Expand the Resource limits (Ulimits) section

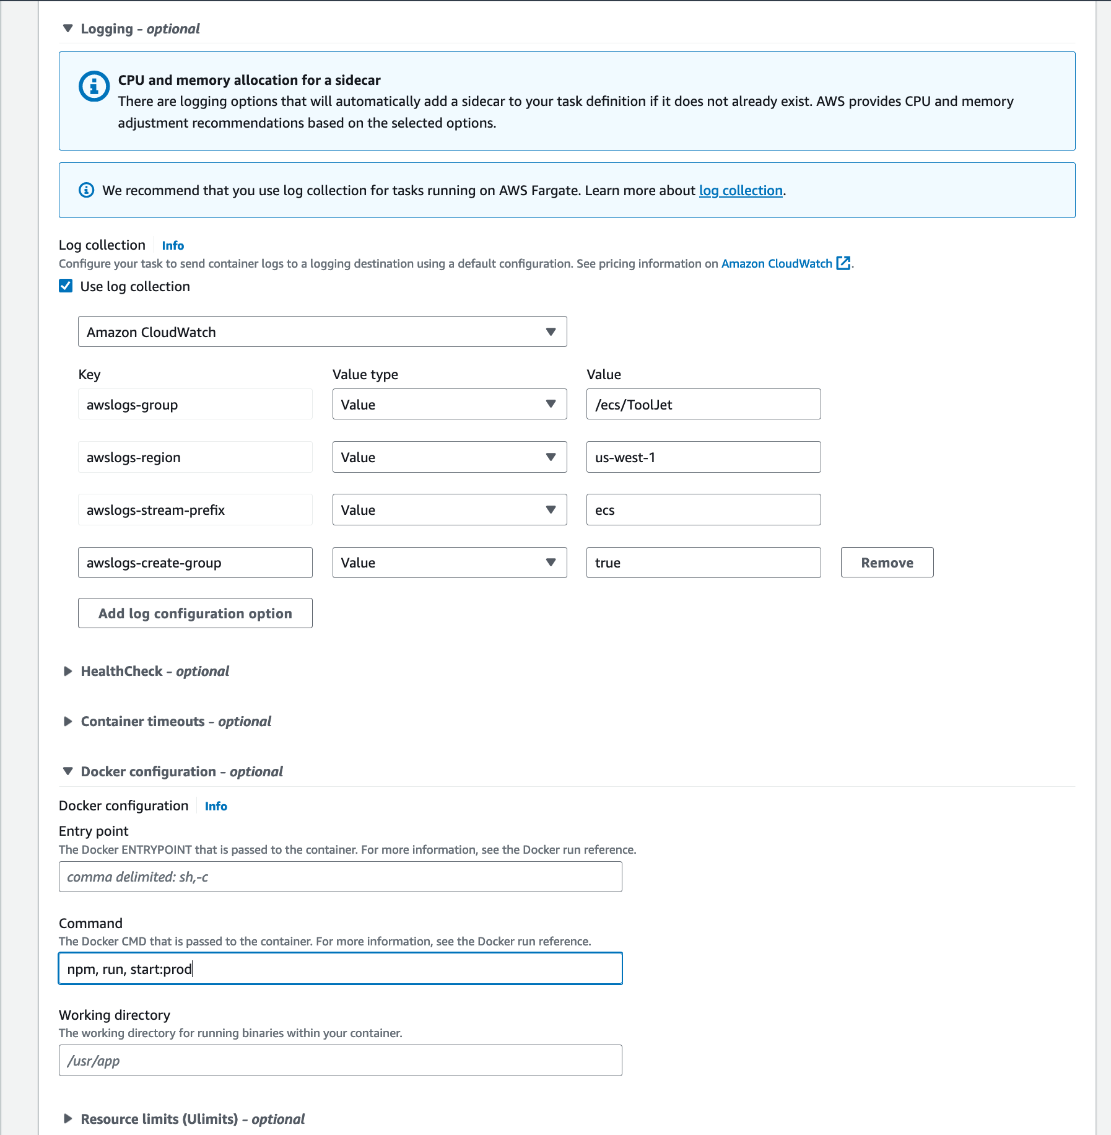click(68, 1119)
